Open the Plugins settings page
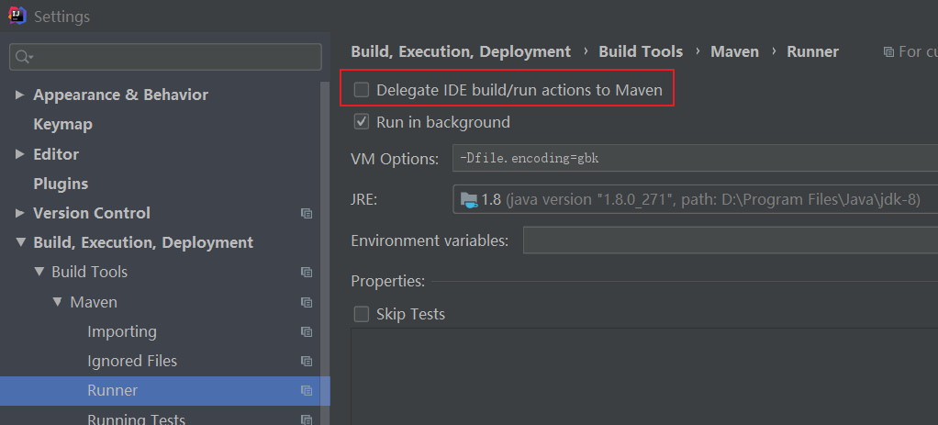The image size is (938, 425). [61, 184]
